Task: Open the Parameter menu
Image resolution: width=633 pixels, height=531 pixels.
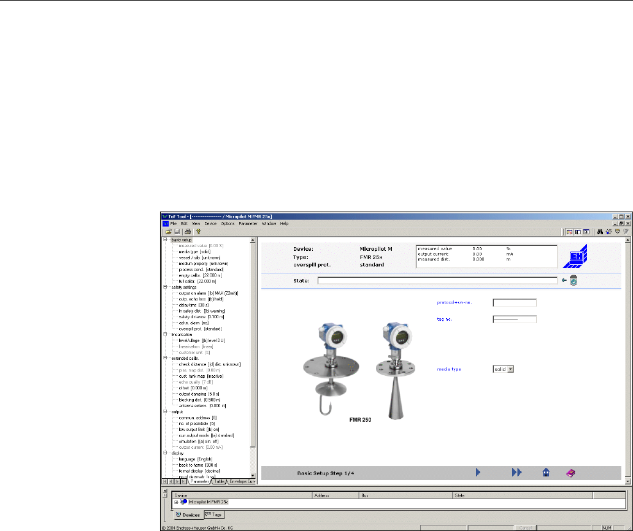Action: (x=248, y=224)
